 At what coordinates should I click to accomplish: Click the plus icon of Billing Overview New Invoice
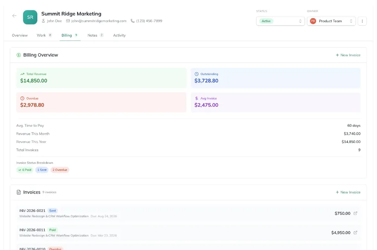[337, 55]
